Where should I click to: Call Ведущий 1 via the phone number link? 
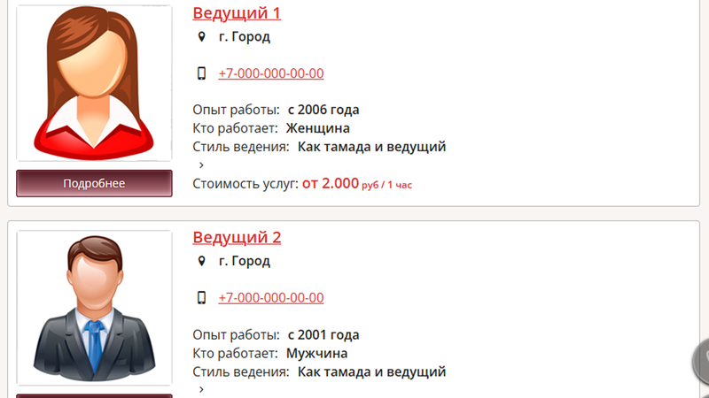point(271,73)
